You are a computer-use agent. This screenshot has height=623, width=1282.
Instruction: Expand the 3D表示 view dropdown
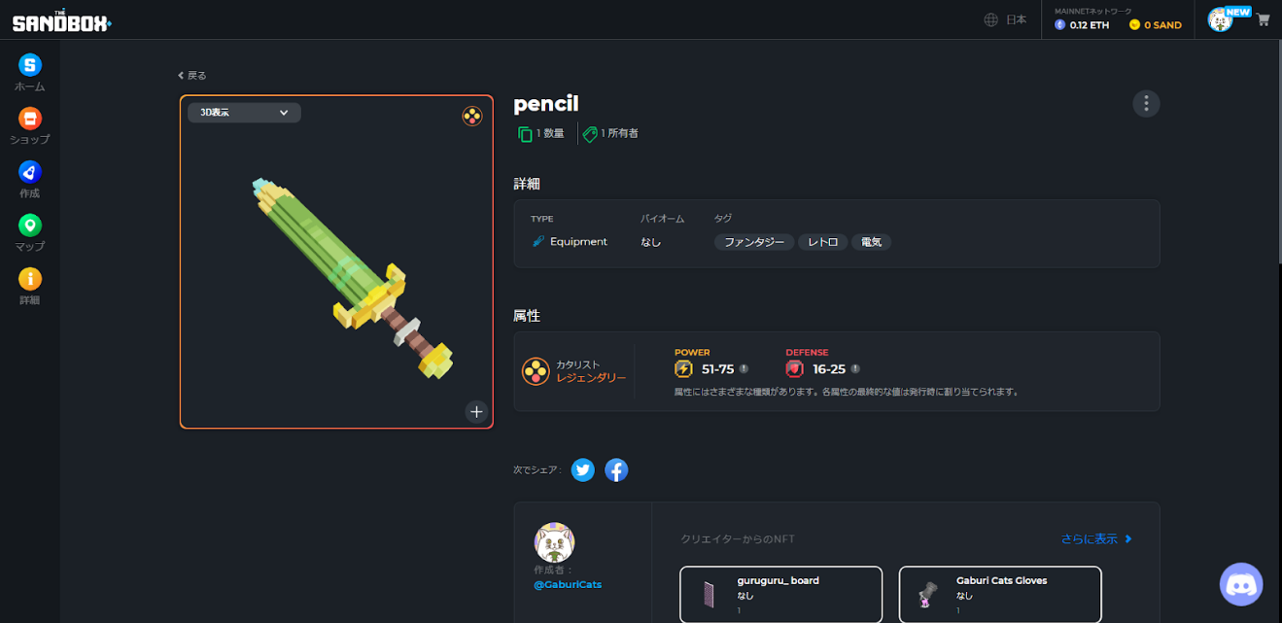point(244,113)
